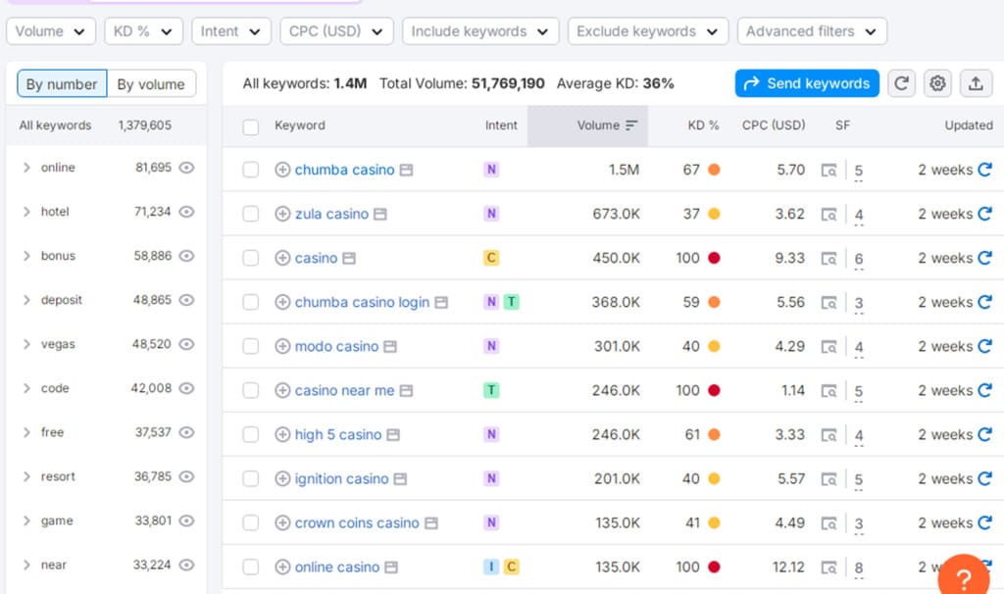Open SERP view icon next to modo casino
Viewport: 1004px width, 594px height.
(x=390, y=347)
